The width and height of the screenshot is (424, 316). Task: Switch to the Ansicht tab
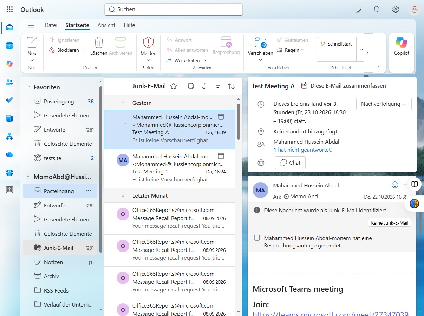[x=106, y=25]
